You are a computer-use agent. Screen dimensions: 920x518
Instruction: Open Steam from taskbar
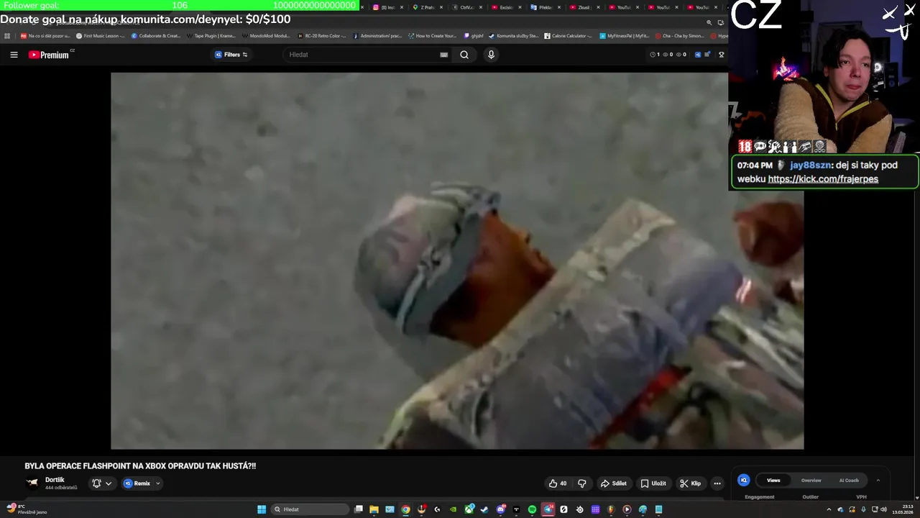tap(484, 509)
